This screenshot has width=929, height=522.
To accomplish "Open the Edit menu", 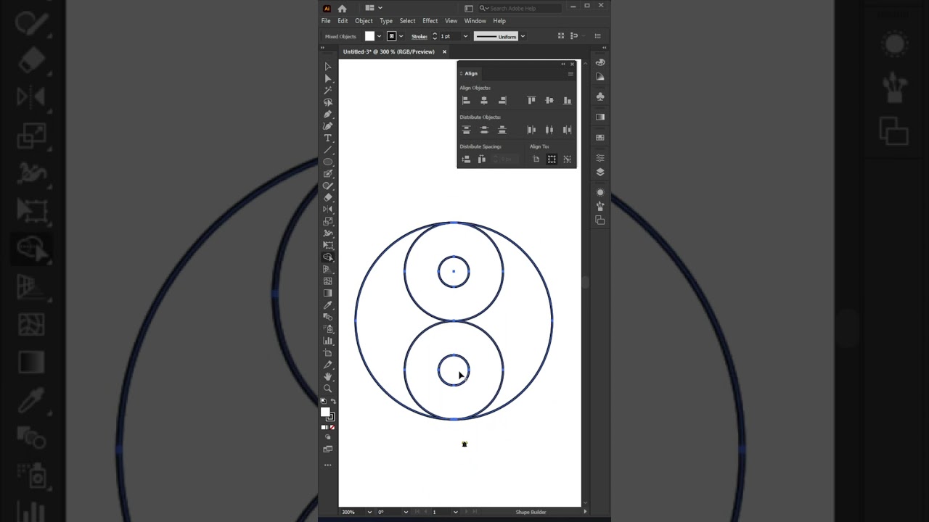I will tap(343, 21).
